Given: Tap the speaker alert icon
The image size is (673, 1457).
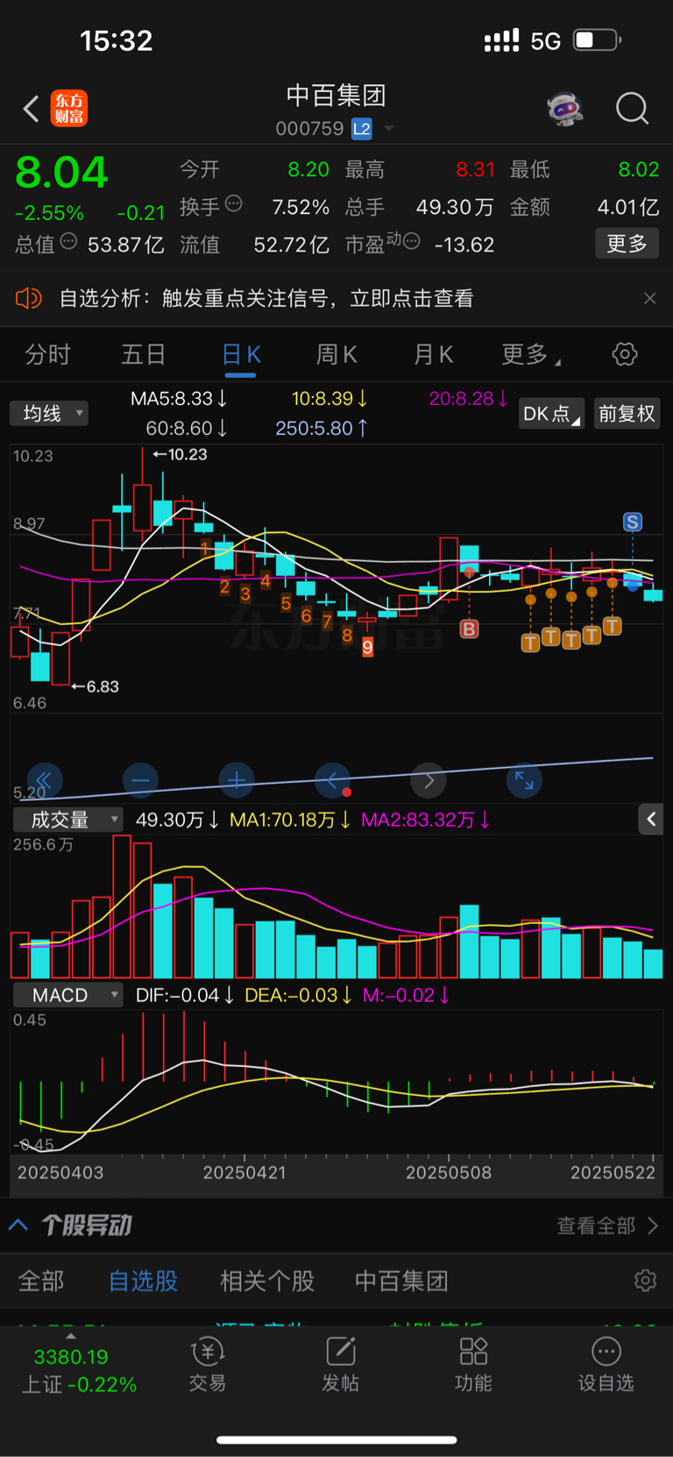Looking at the screenshot, I should click(x=28, y=298).
